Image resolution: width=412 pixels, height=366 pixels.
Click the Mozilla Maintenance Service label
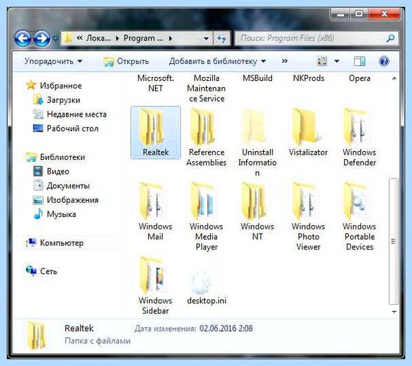[x=207, y=89]
